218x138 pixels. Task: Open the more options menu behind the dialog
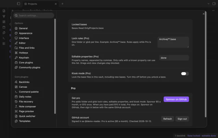coord(213,11)
